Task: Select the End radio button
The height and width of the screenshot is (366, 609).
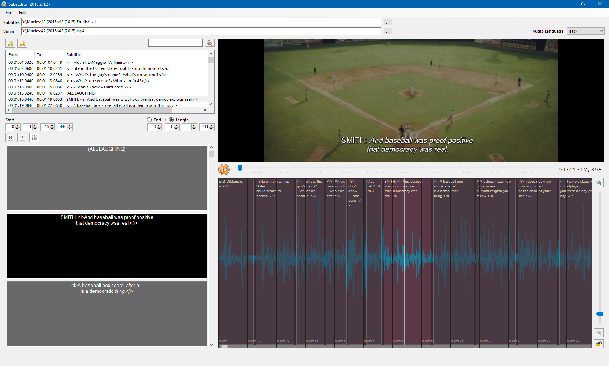Action: pos(149,120)
